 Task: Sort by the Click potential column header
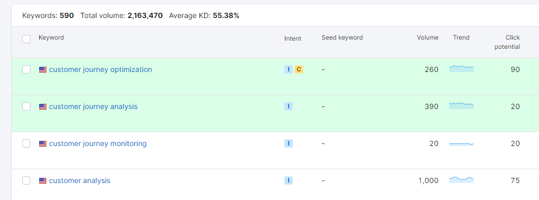507,42
